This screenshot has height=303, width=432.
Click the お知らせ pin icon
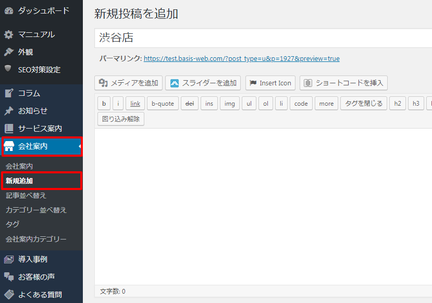[9, 111]
